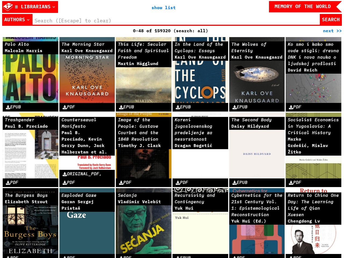The image size is (344, 258).
Task: Open author Yuk Hui (Ed.)
Action: tap(249, 221)
